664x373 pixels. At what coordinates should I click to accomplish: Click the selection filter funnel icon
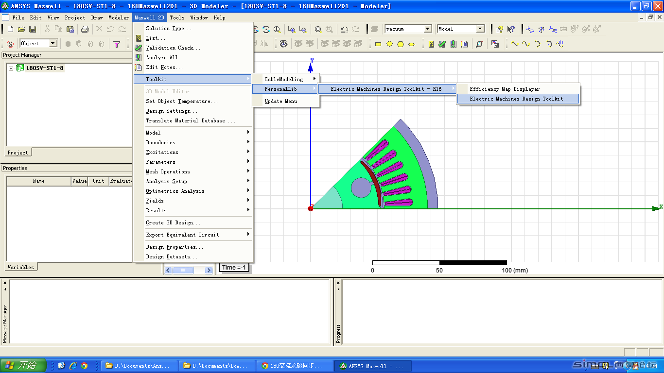(x=117, y=44)
